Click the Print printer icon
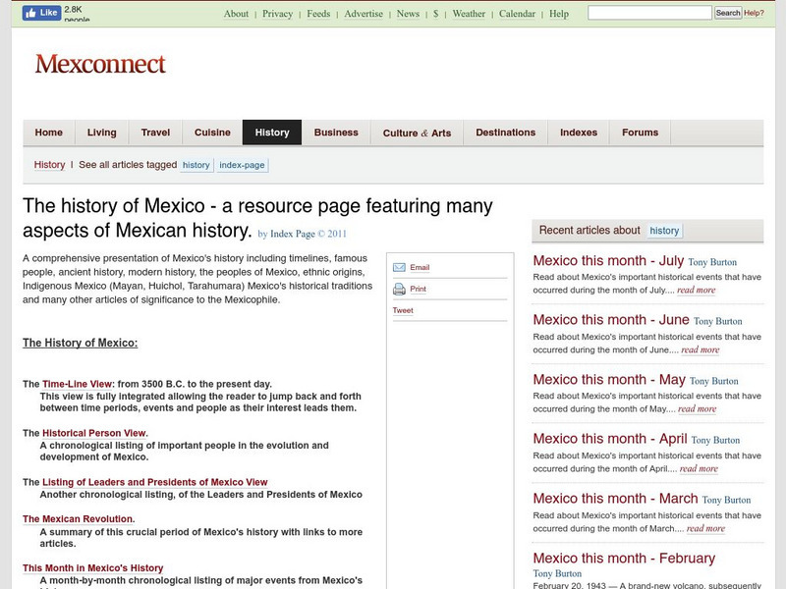Screen dimensions: 786x589 (399, 290)
